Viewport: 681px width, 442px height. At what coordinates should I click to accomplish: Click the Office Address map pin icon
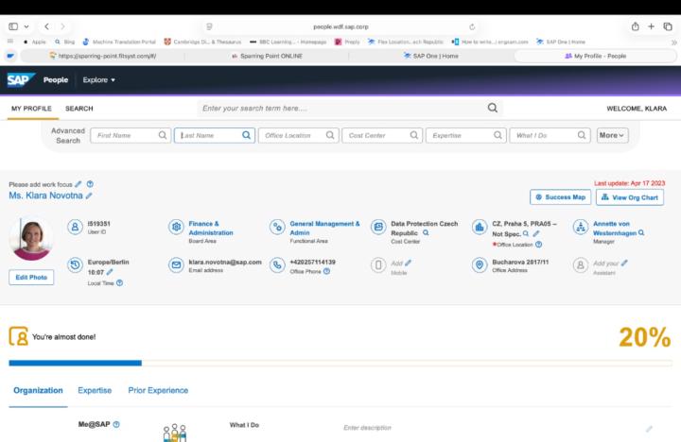pos(480,265)
